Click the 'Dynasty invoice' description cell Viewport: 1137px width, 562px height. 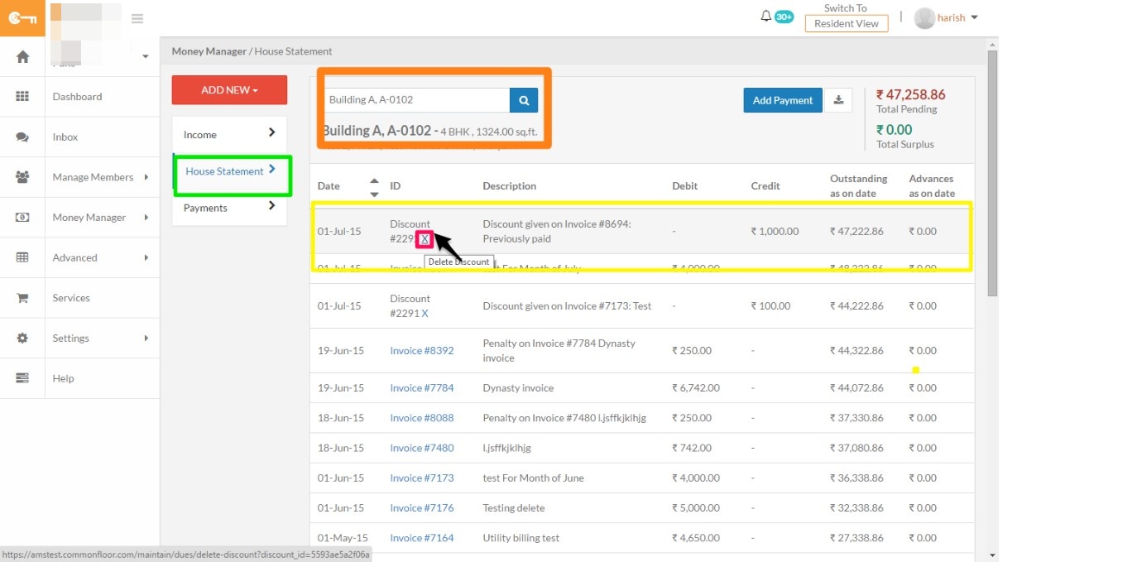pos(518,388)
